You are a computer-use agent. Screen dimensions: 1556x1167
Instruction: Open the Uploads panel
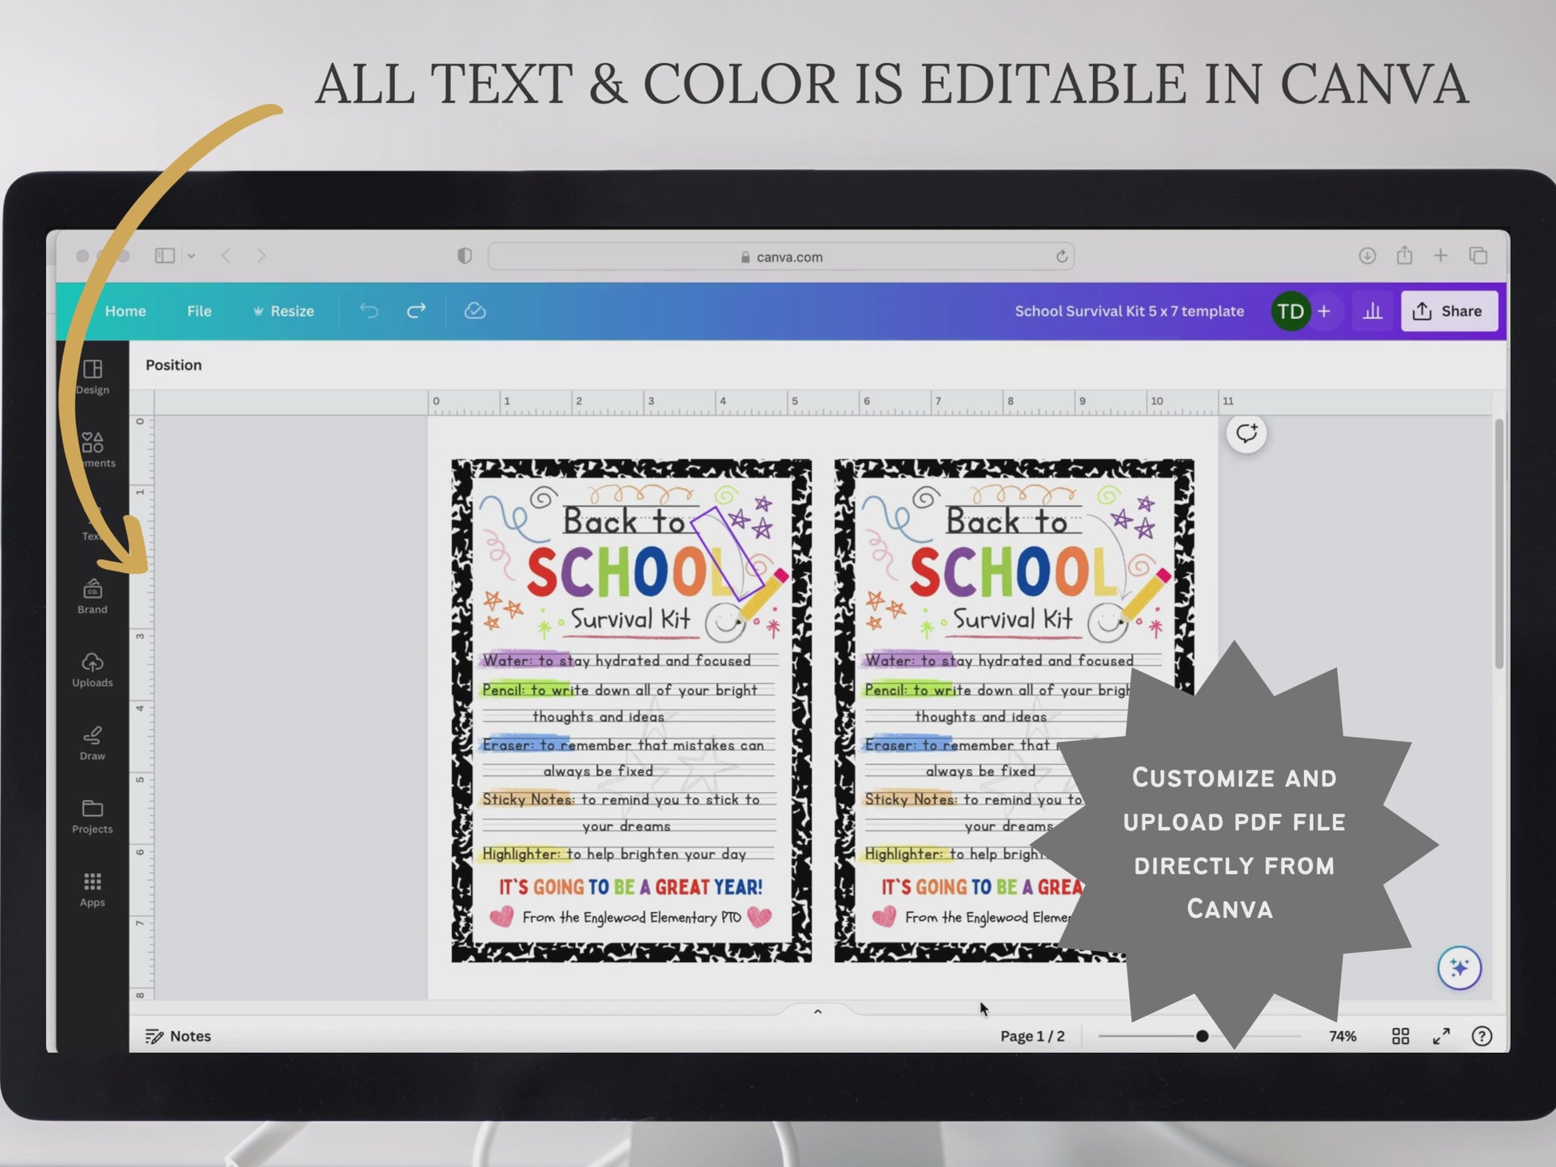coord(93,670)
